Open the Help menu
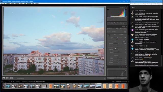 click(x=33, y=3)
